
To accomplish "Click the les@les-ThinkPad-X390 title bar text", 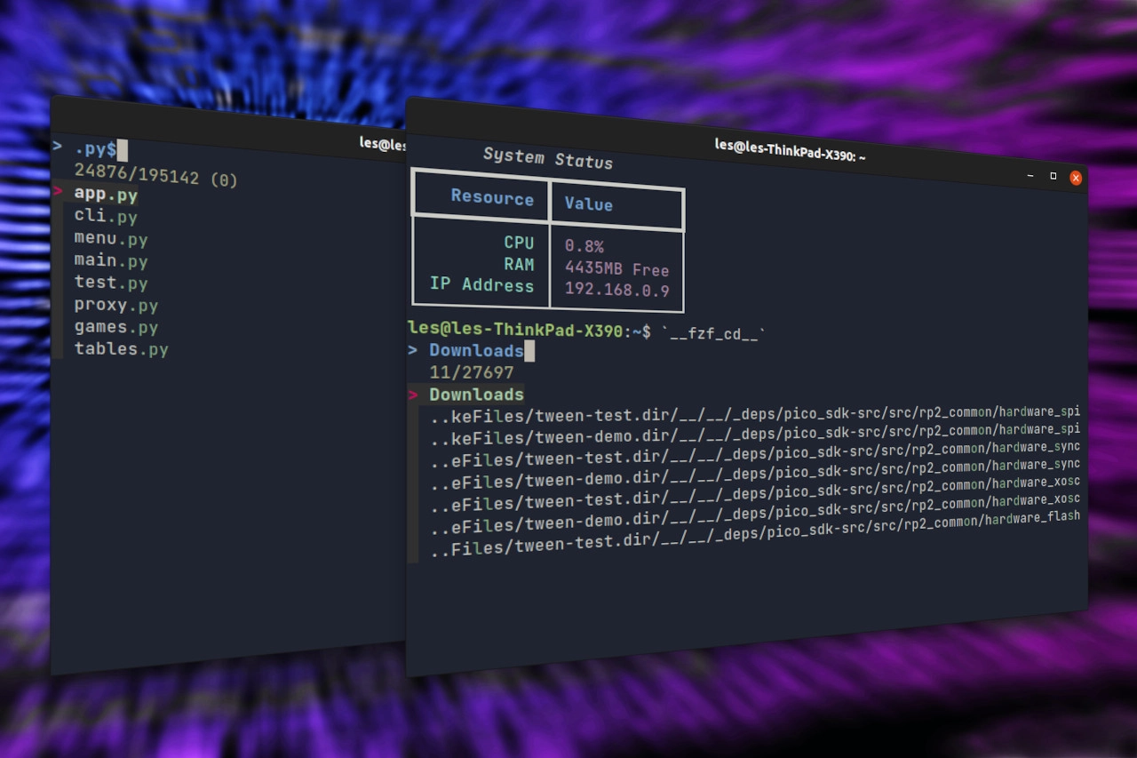I will pyautogui.click(x=790, y=150).
